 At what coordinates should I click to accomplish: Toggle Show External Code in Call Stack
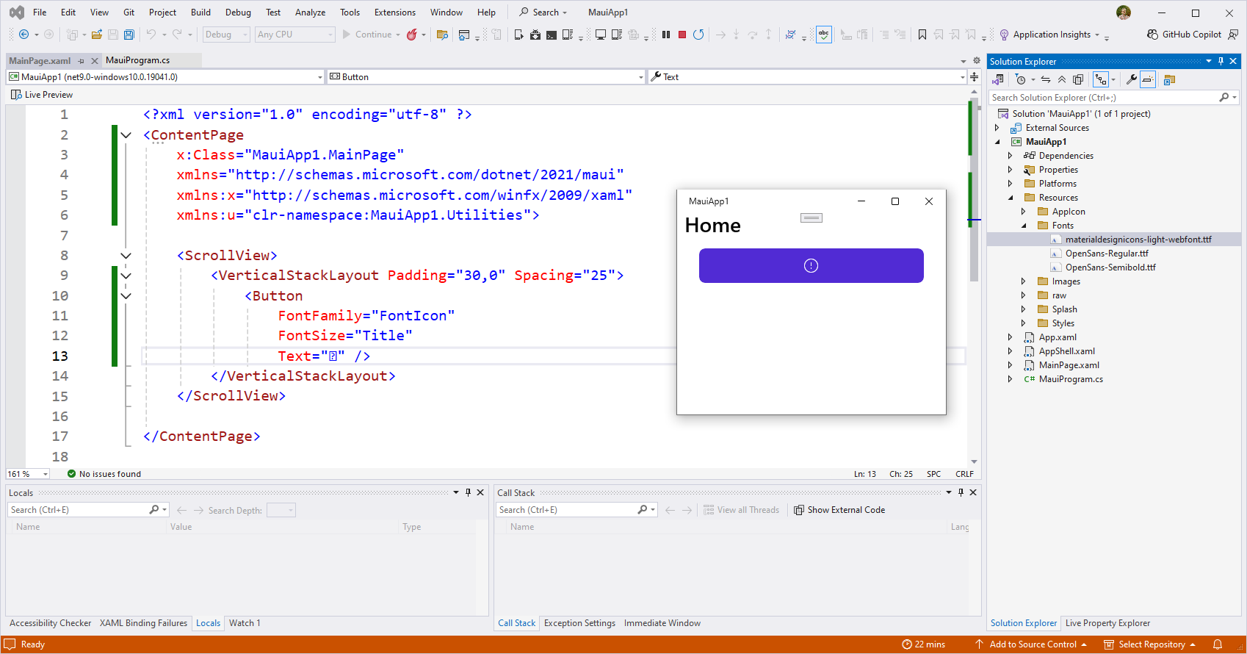[839, 510]
